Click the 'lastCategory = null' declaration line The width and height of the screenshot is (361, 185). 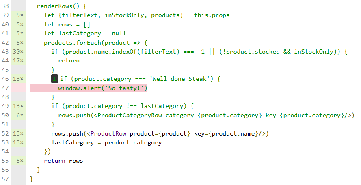85,33
